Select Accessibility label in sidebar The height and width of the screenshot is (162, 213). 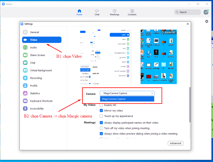point(37,109)
